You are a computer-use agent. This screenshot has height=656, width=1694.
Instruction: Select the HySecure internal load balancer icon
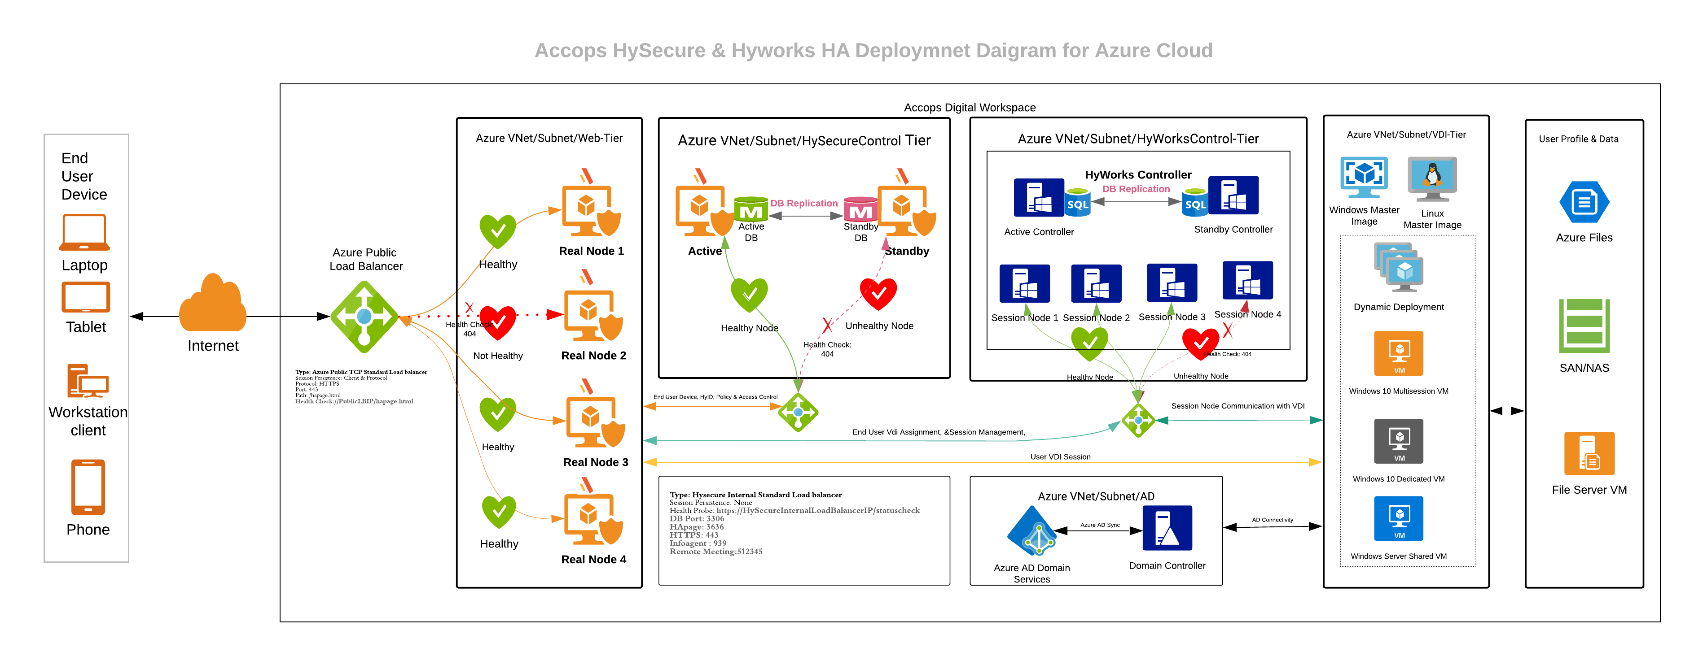[x=798, y=413]
